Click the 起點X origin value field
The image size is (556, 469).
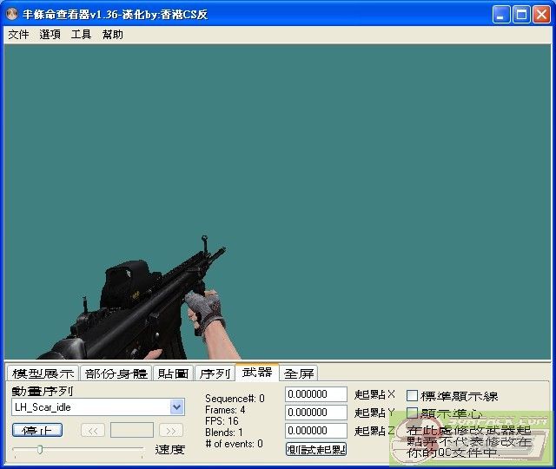(316, 394)
